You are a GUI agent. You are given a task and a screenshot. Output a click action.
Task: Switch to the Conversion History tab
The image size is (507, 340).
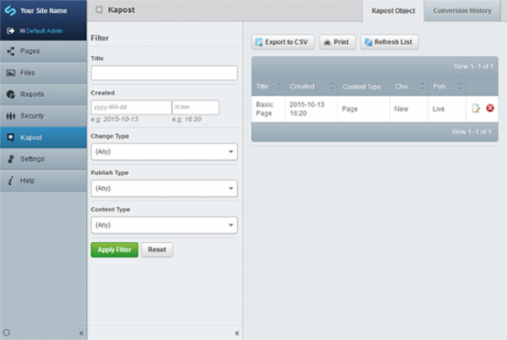[x=461, y=10]
